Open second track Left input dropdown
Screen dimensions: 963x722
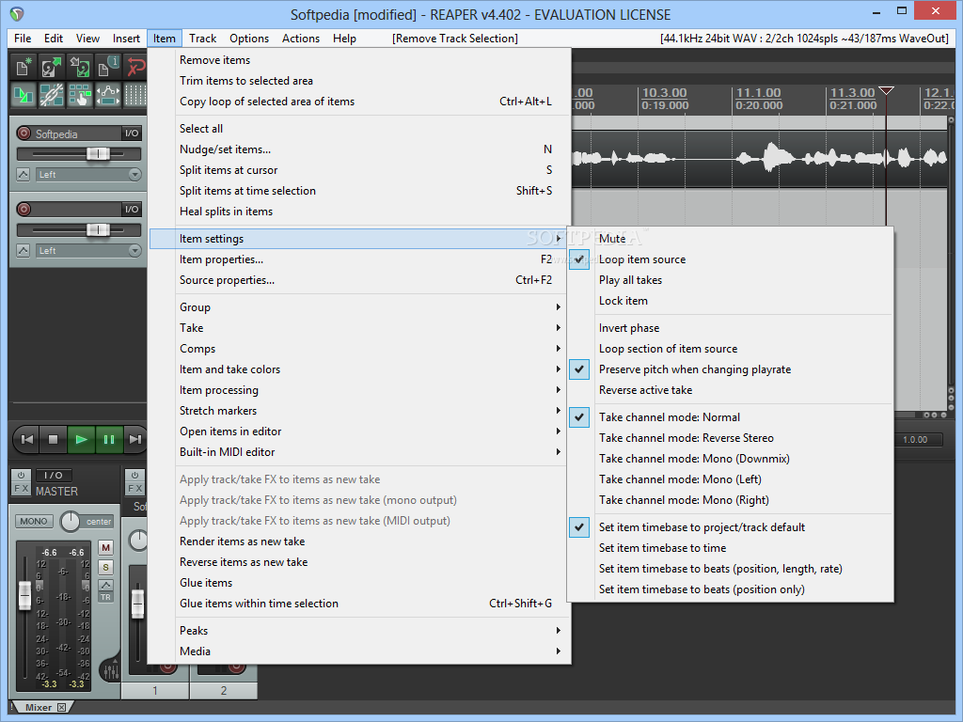click(88, 250)
